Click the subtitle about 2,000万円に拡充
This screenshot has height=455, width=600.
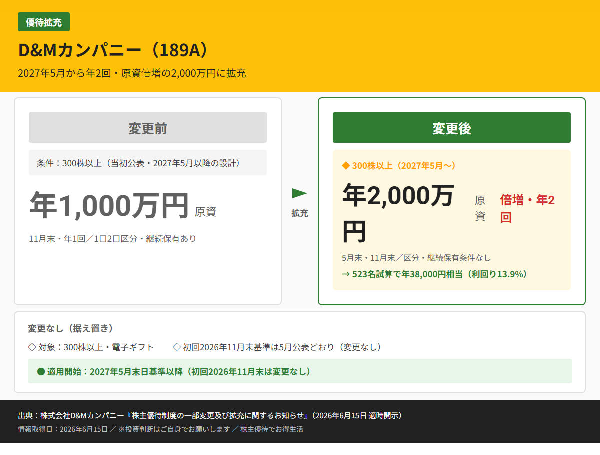click(x=132, y=73)
